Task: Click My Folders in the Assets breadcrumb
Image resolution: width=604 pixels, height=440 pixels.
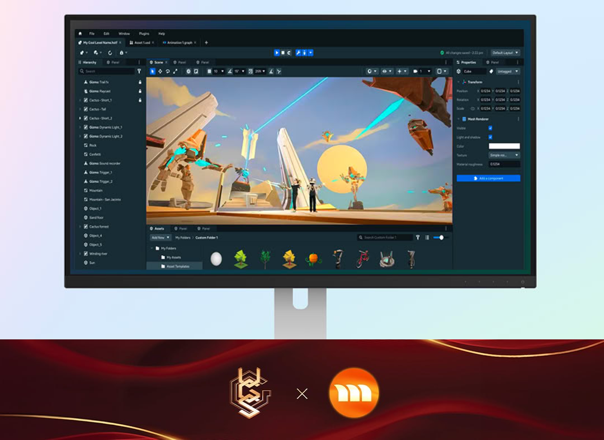Action: coord(182,238)
